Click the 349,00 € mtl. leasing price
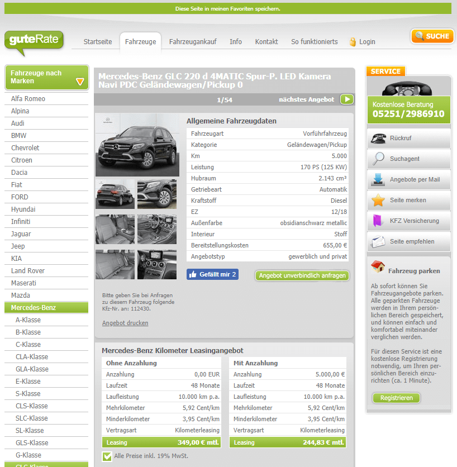This screenshot has width=457, height=467. (x=198, y=442)
